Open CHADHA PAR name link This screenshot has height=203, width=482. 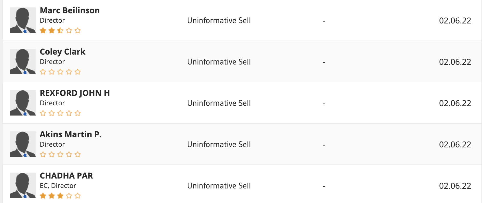point(66,176)
